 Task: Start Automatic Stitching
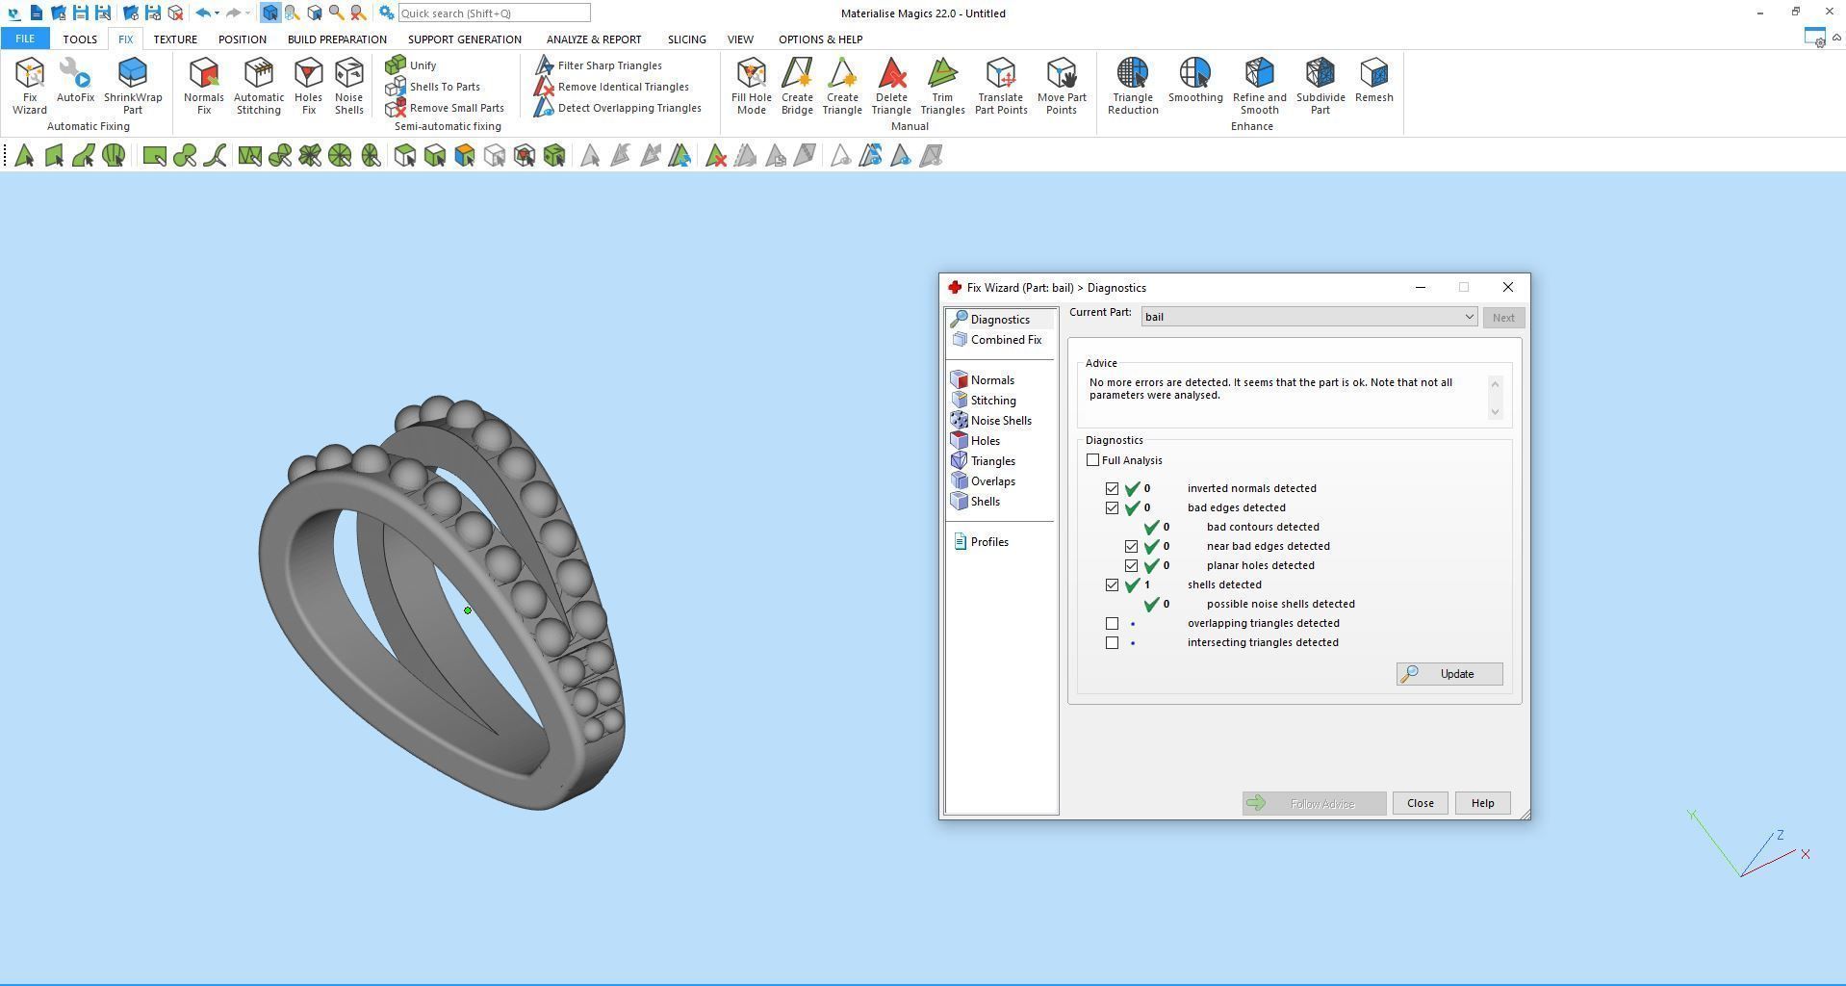[x=259, y=86]
